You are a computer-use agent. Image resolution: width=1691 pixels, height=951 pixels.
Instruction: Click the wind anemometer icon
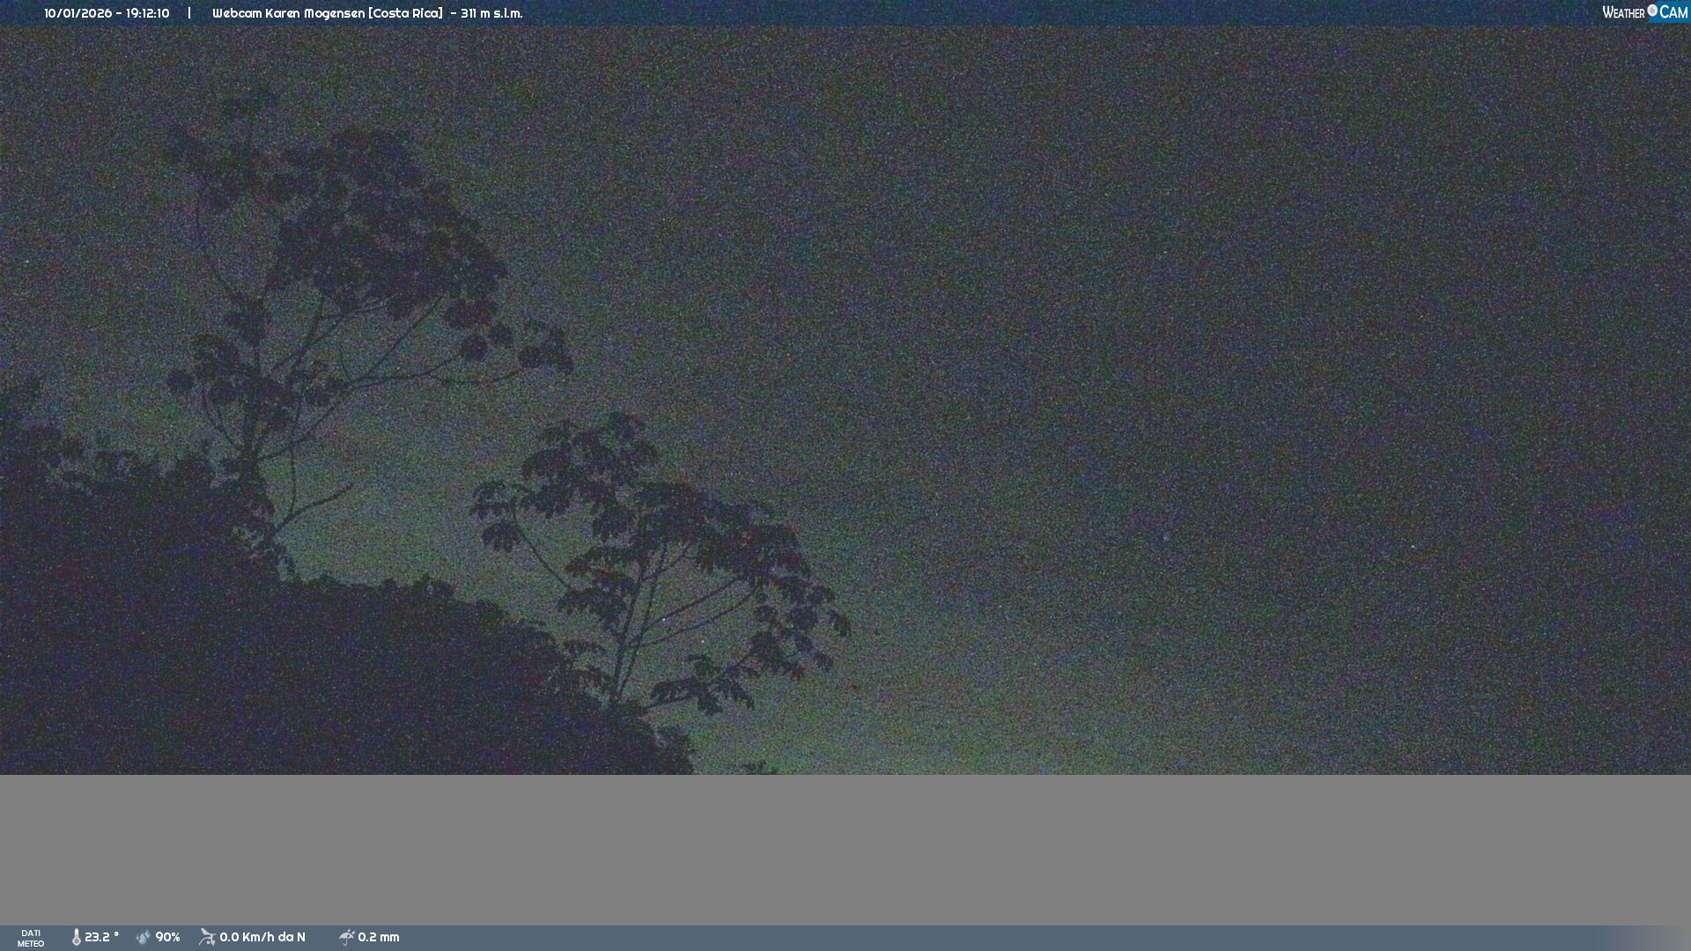pyautogui.click(x=207, y=937)
